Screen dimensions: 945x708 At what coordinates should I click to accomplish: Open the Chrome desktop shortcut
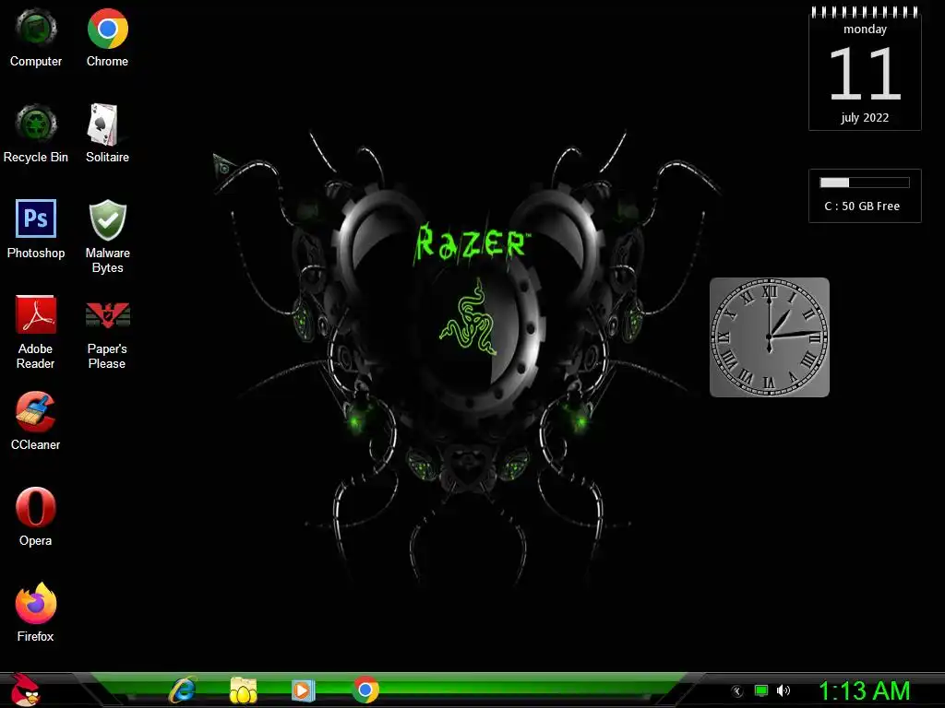107,38
